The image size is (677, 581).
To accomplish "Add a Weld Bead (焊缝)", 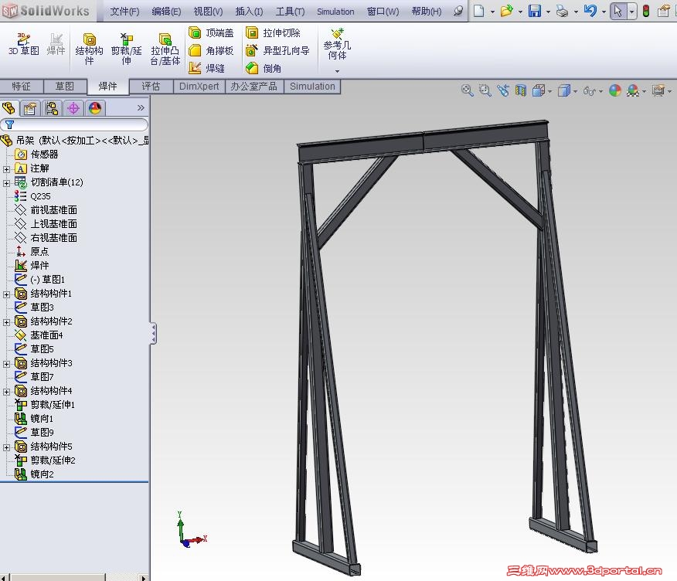I will pyautogui.click(x=207, y=68).
